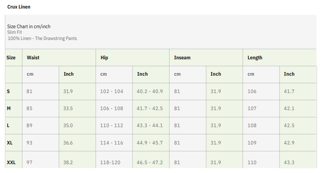322x173 pixels.
Task: Click the Waist column header
Action: [x=33, y=58]
